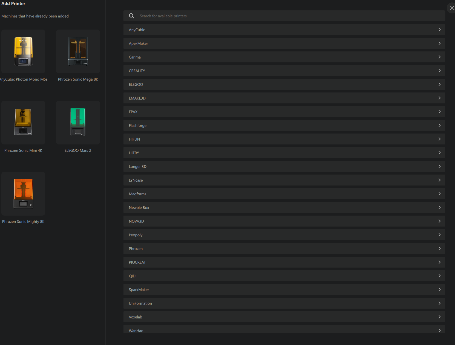Select the Peopoly brand entry
Viewport: 455px width, 345px height.
click(284, 235)
